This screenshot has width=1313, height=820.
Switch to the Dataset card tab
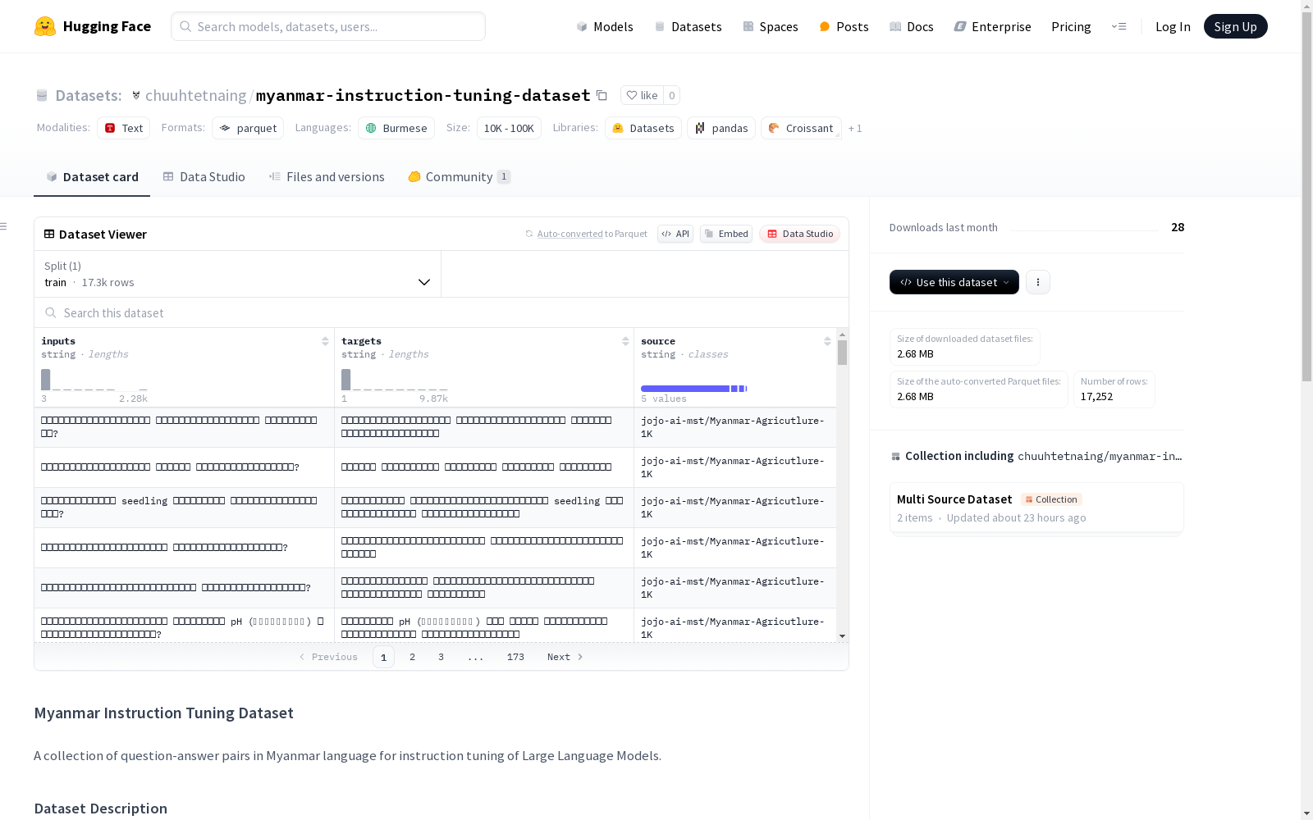(x=92, y=177)
